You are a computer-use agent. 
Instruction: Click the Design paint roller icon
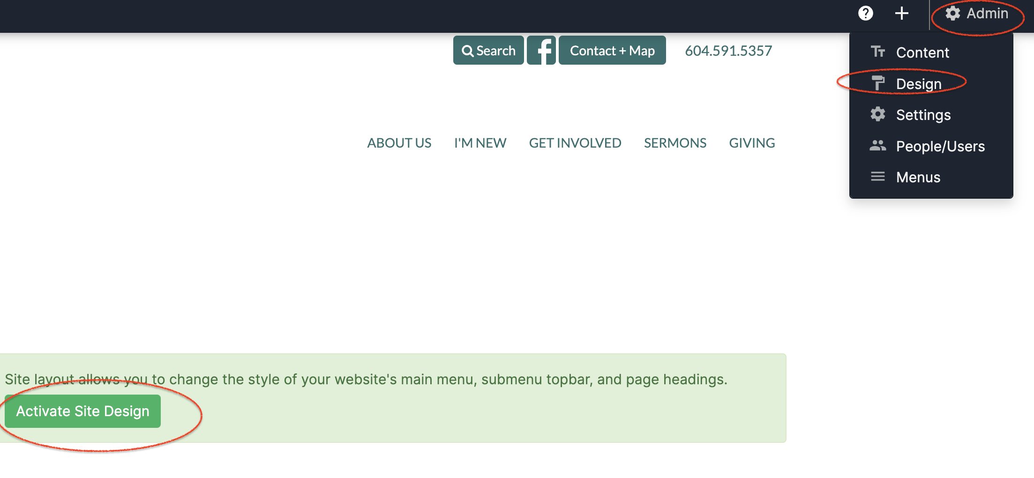pos(878,83)
